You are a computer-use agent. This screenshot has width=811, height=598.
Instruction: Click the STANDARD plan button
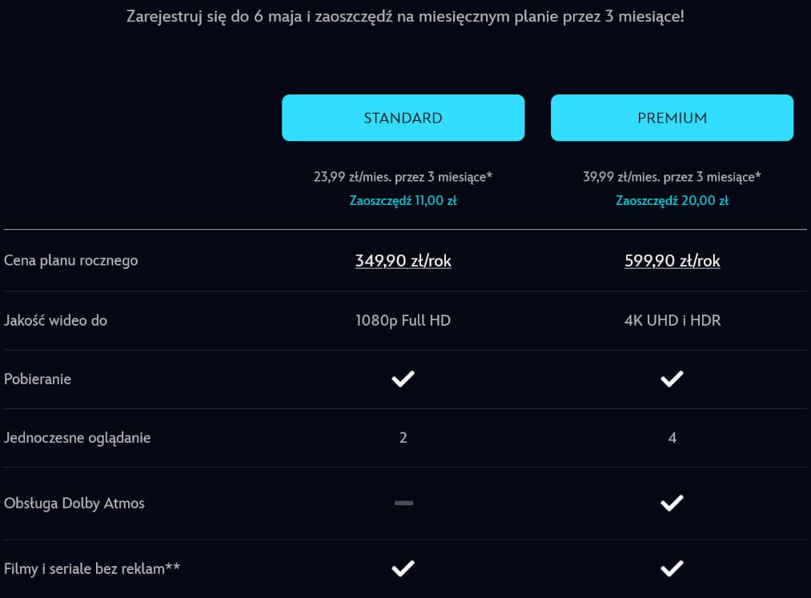pos(403,118)
